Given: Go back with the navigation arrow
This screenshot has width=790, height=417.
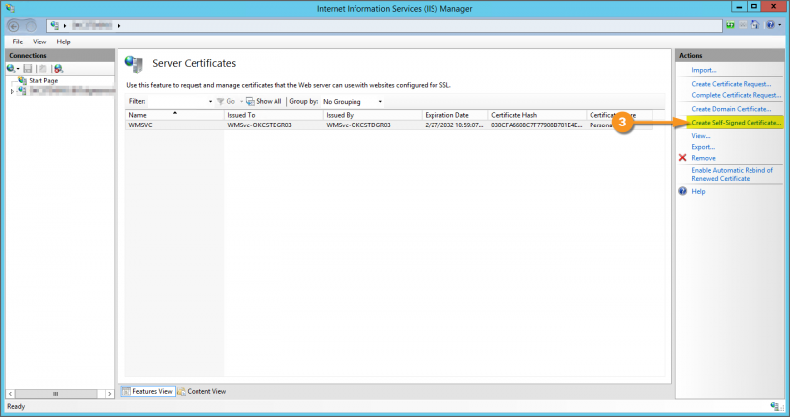Looking at the screenshot, I should pos(14,26).
